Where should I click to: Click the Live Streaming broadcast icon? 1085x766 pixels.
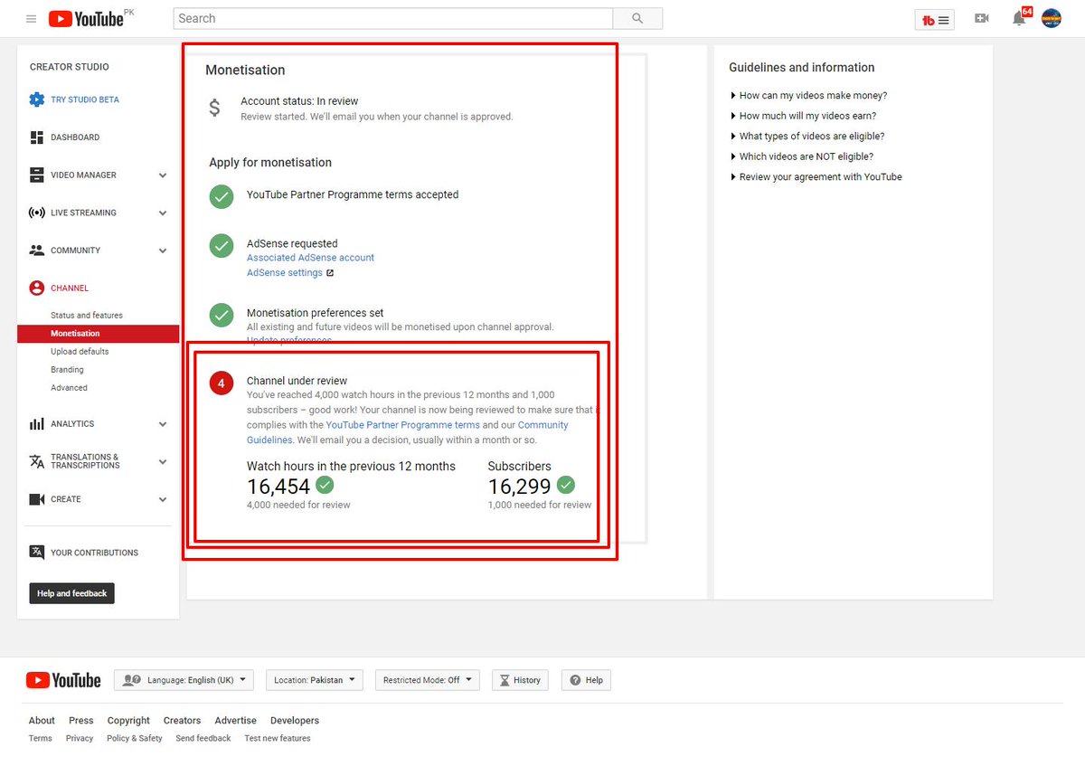pyautogui.click(x=36, y=213)
